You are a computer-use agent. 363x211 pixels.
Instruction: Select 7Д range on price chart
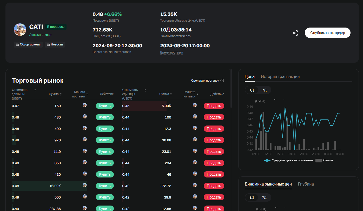[x=264, y=90]
